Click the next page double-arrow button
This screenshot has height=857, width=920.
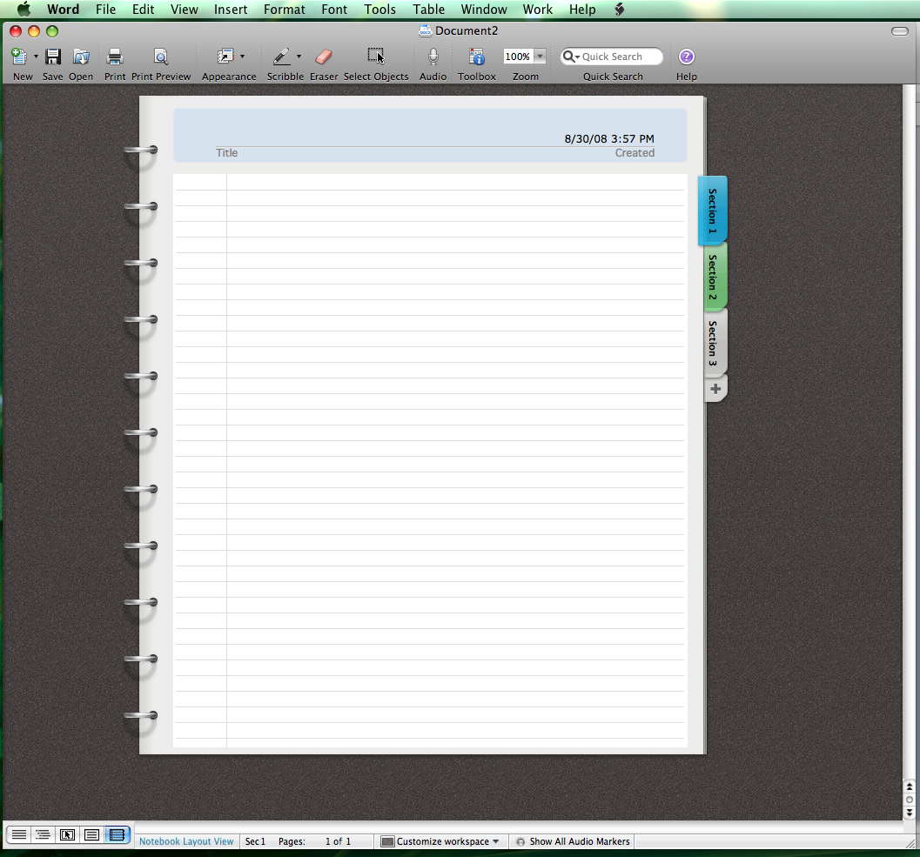point(910,813)
